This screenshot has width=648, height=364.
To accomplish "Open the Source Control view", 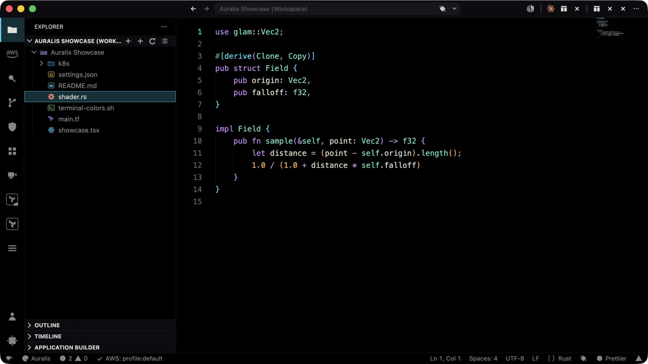I will click(x=12, y=103).
